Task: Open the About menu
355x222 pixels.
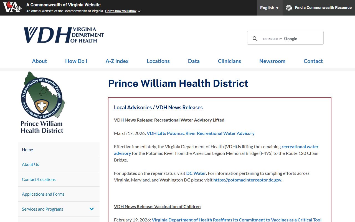Action: pos(39,61)
